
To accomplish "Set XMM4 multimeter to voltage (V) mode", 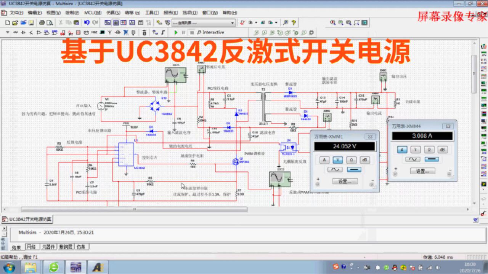I will point(416,150).
